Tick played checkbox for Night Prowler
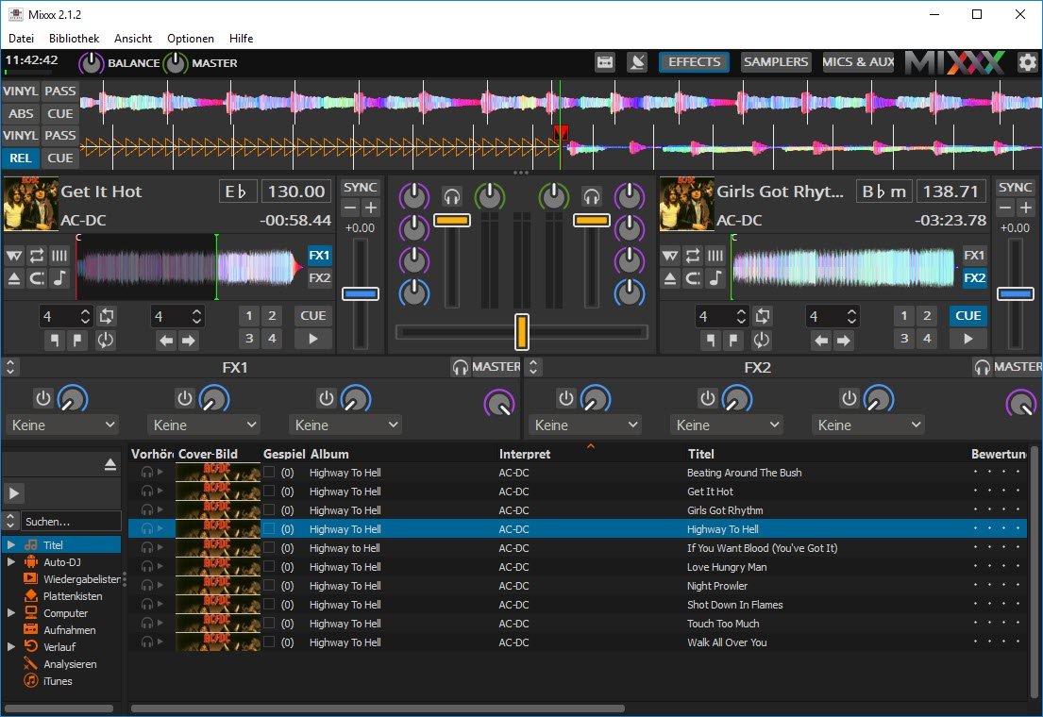 point(269,586)
